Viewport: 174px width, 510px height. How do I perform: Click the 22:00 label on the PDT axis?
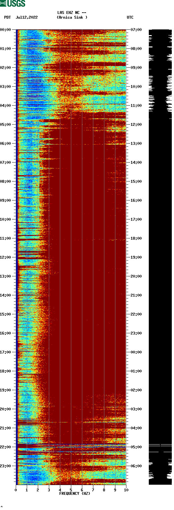[x=6, y=447]
